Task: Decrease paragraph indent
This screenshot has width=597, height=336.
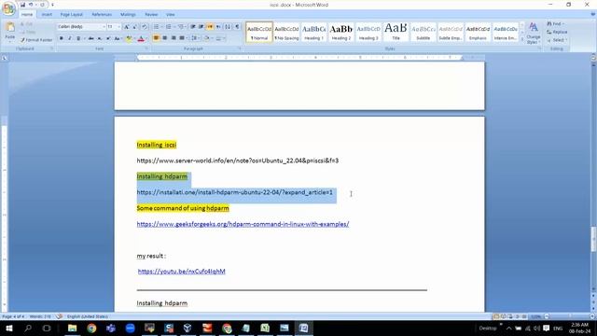Action: 193,27
